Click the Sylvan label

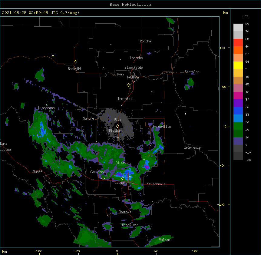[118, 74]
